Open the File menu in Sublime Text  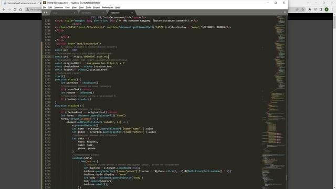click(x=44, y=7)
